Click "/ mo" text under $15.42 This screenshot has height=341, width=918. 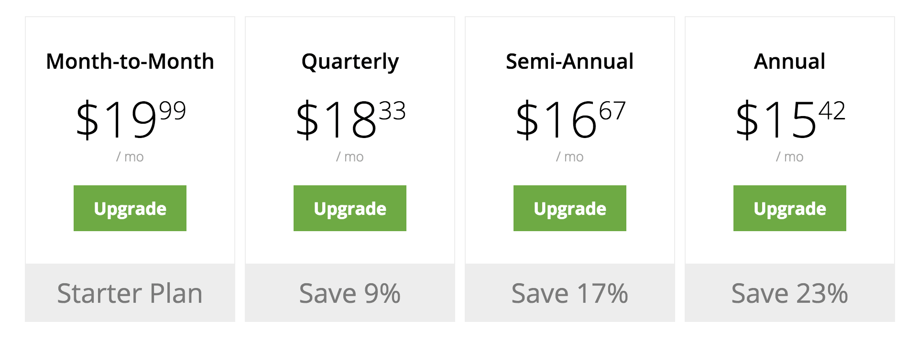[790, 157]
